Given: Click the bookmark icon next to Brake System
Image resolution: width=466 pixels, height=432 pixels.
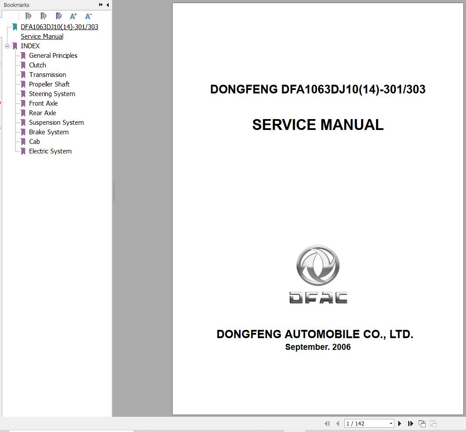Looking at the screenshot, I should click(23, 132).
